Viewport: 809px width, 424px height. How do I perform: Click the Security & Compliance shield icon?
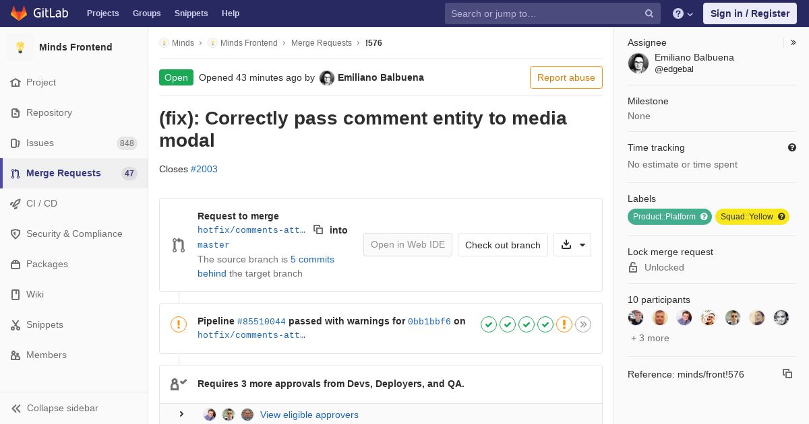click(16, 234)
